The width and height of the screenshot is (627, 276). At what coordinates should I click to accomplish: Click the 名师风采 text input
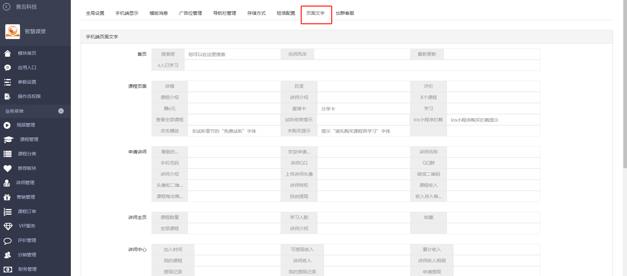(x=362, y=54)
